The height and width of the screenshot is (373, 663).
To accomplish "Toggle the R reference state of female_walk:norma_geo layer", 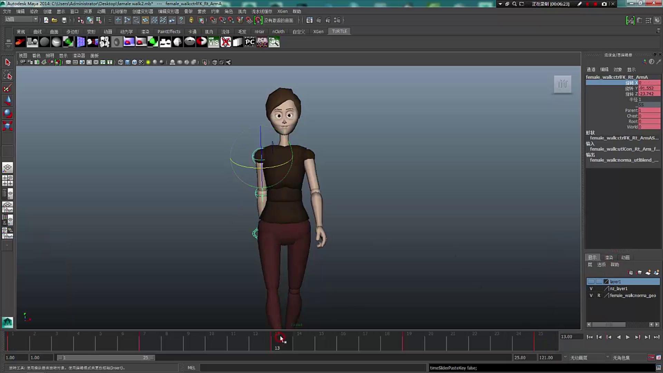I will click(599, 296).
